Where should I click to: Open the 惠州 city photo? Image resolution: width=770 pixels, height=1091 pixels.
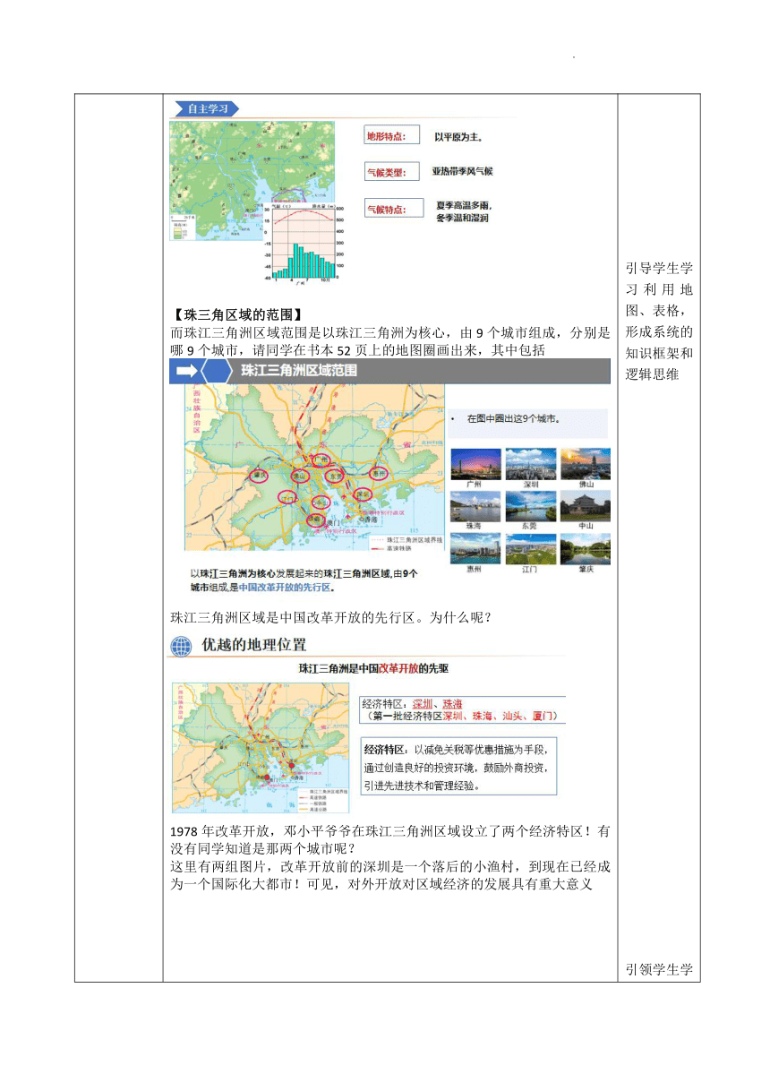475,548
